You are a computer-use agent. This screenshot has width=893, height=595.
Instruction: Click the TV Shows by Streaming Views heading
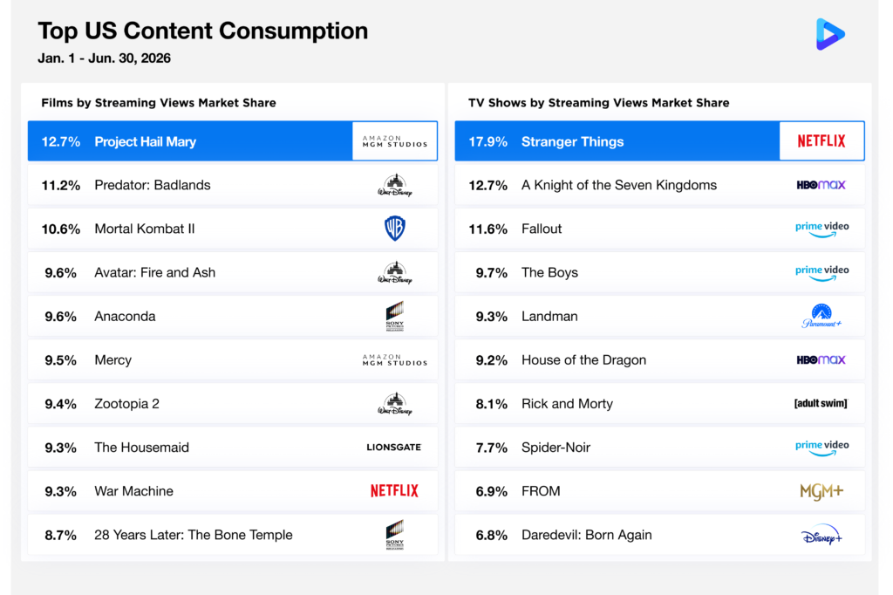[x=598, y=103]
